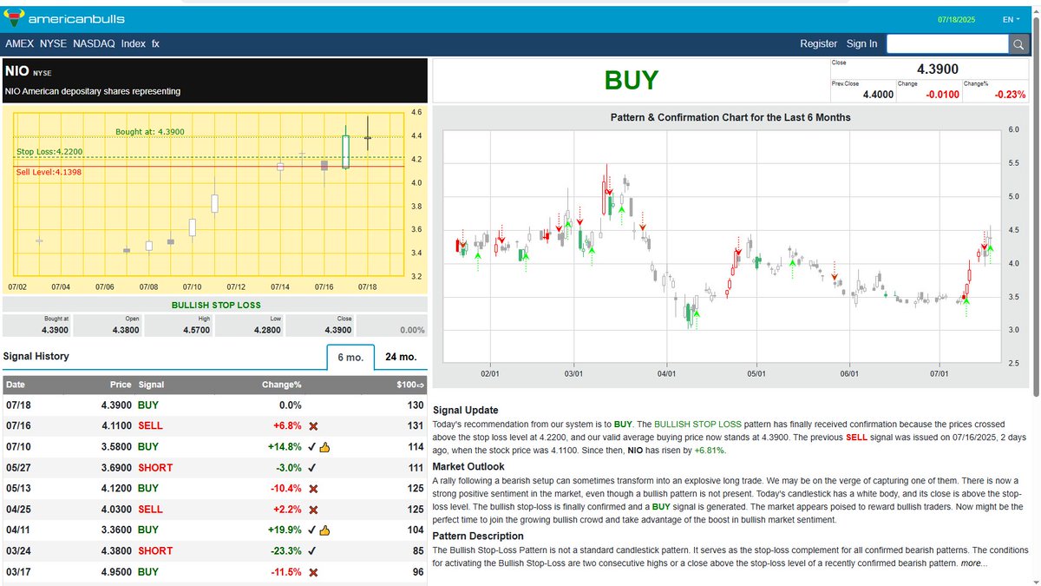Click the Change% value -0.23%

coord(1010,94)
